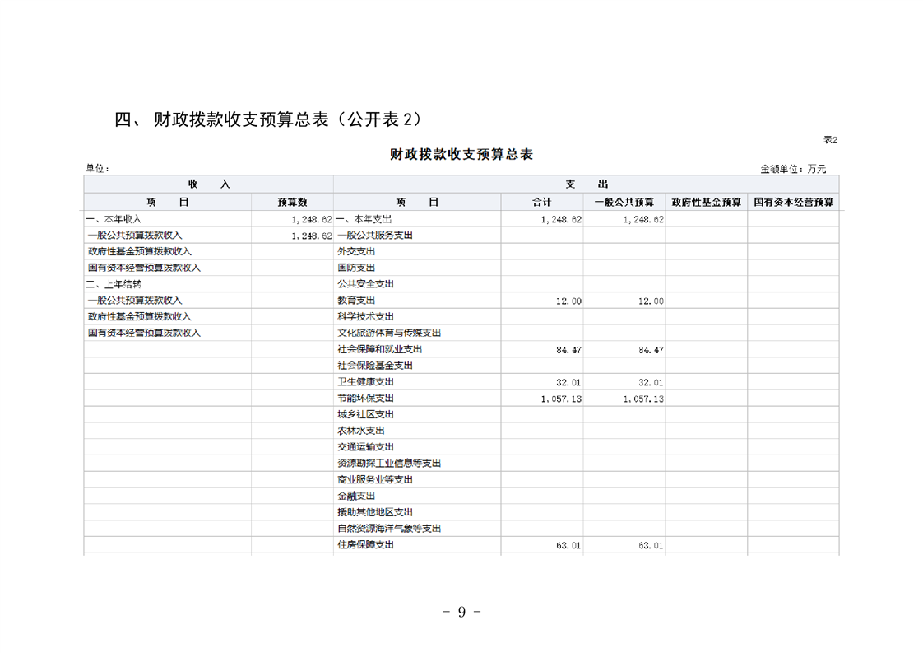Click 一般公共预算 value 1,057.13 for 节能环保支出
This screenshot has width=923, height=653.
643,399
